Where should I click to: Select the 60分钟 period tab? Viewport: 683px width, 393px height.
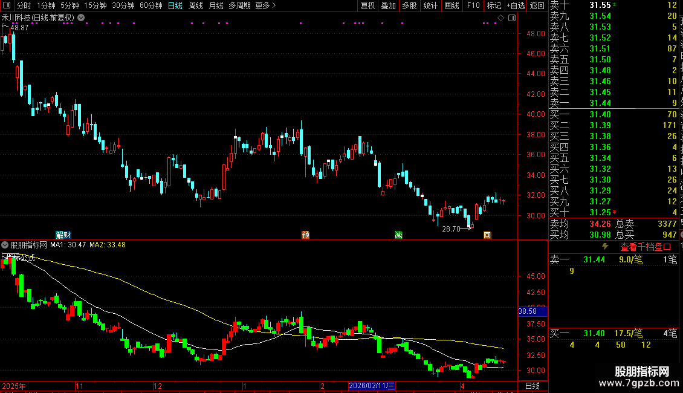click(x=151, y=5)
